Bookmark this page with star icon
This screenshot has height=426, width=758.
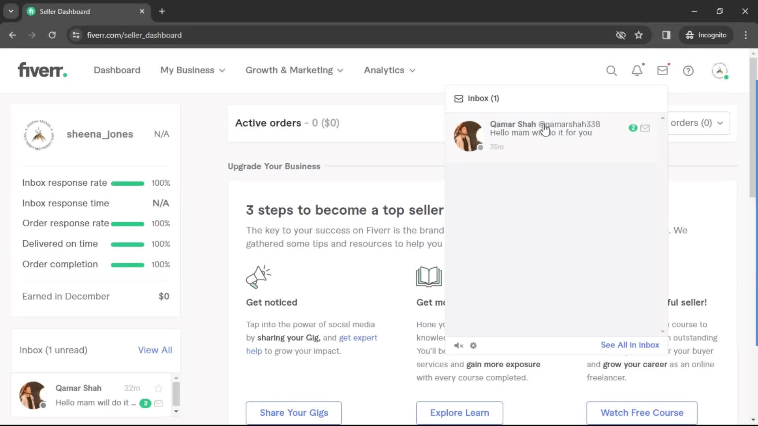pos(639,35)
